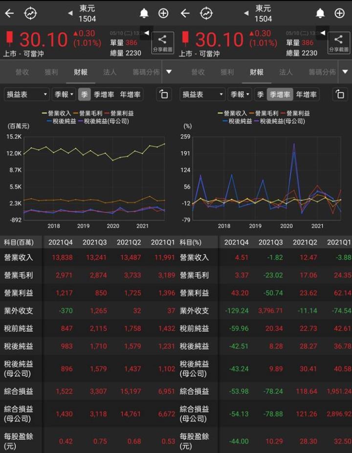Tap the alert bell icon in left panel
Screen dimensions: 352x453
144,13
